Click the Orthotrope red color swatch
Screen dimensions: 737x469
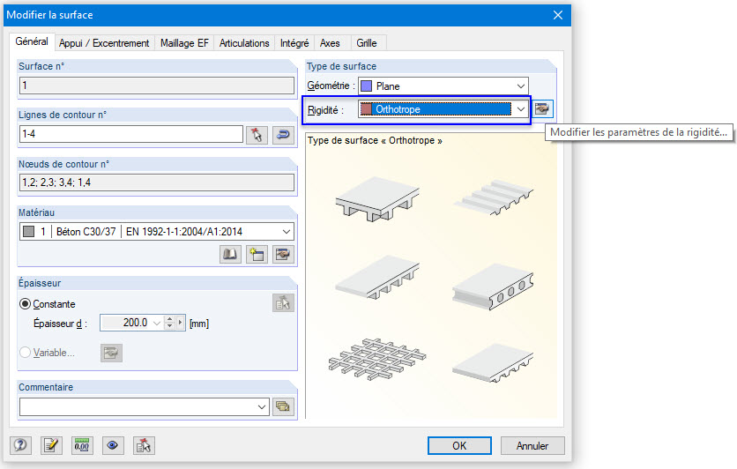click(366, 109)
